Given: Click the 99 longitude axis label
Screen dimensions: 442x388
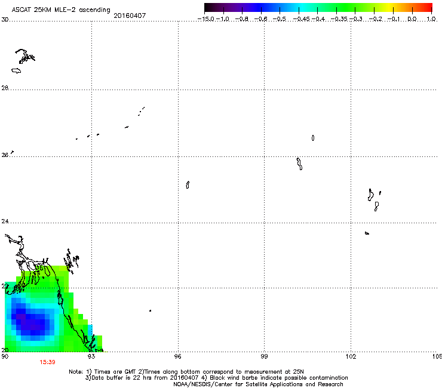Looking at the screenshot, I should 264,356.
